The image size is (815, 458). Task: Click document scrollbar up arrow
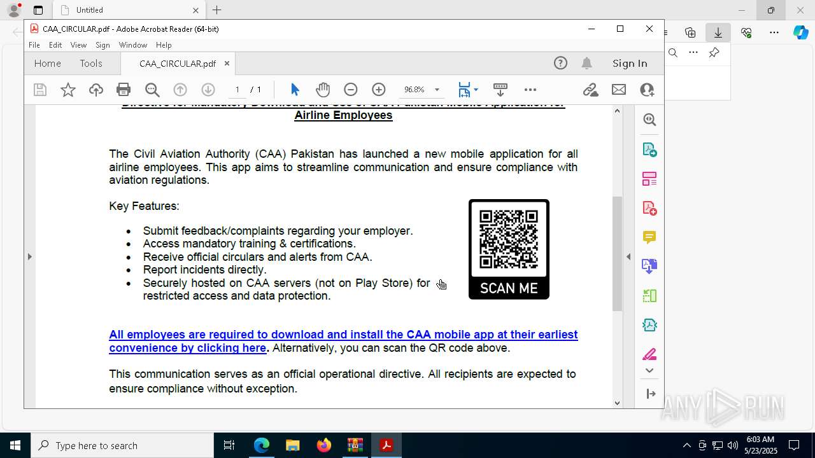click(x=617, y=111)
